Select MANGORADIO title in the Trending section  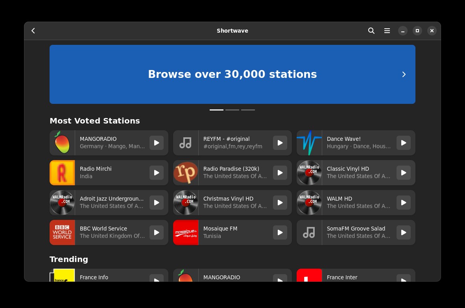pyautogui.click(x=222, y=277)
